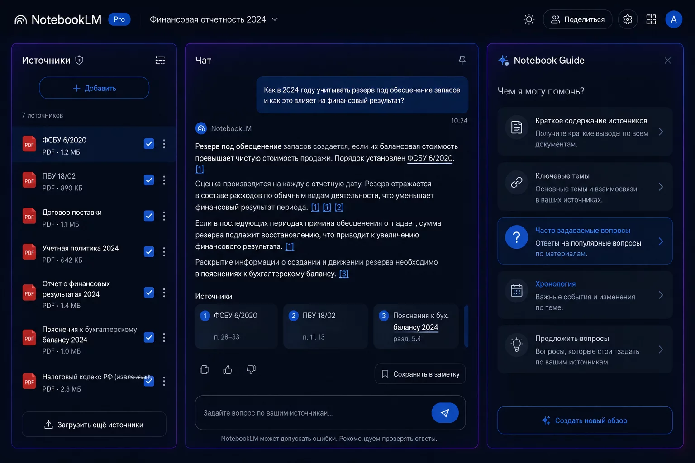Viewport: 695px width, 463px height.
Task: Open the apps grid icon
Action: tap(651, 19)
